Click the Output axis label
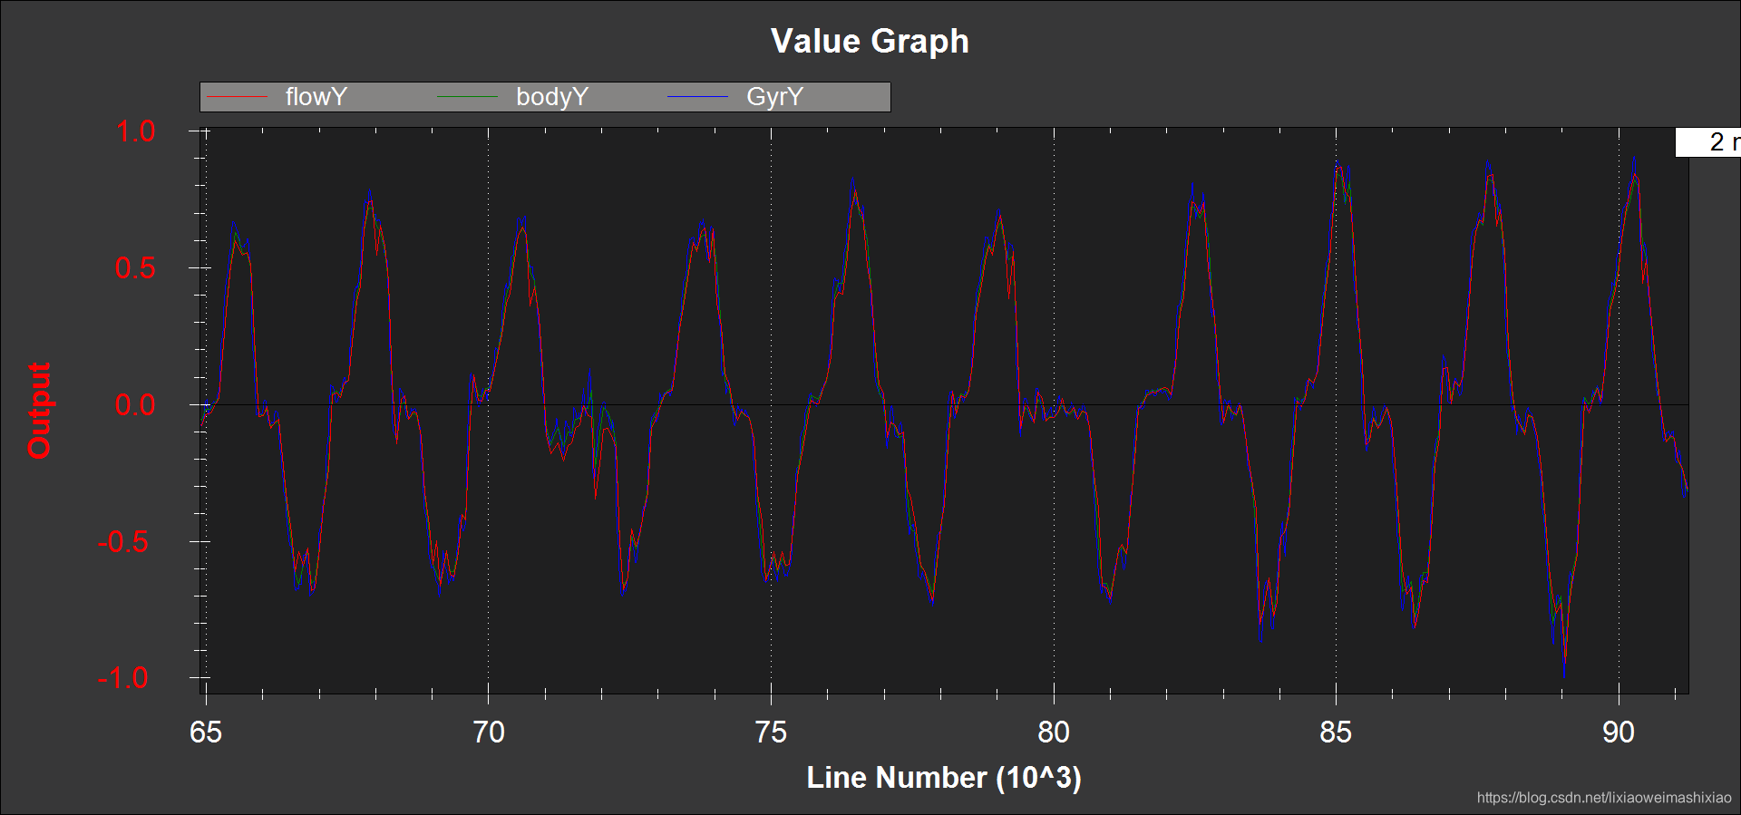 [39, 410]
